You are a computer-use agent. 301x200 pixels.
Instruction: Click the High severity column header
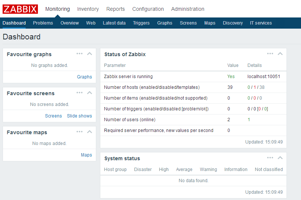point(164,170)
